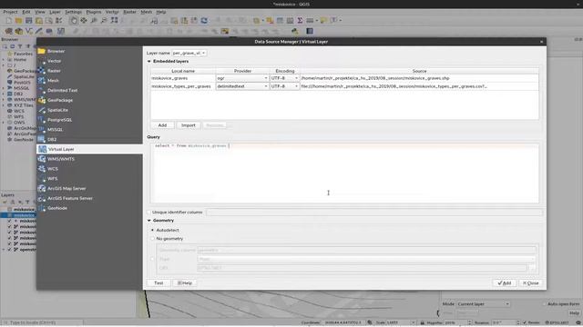
Task: Select the Pan Map hand tool
Action: pos(74,20)
